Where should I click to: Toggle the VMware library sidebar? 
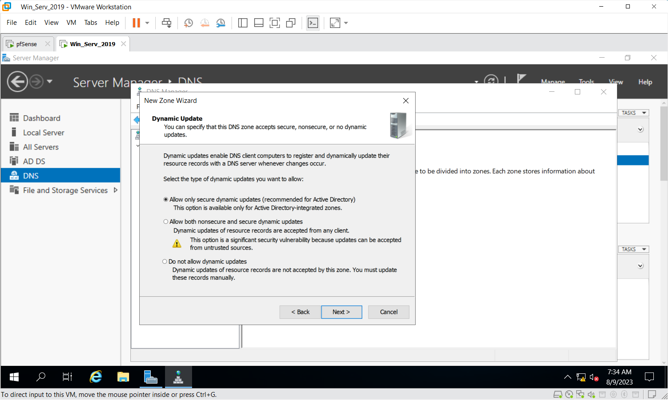(243, 23)
